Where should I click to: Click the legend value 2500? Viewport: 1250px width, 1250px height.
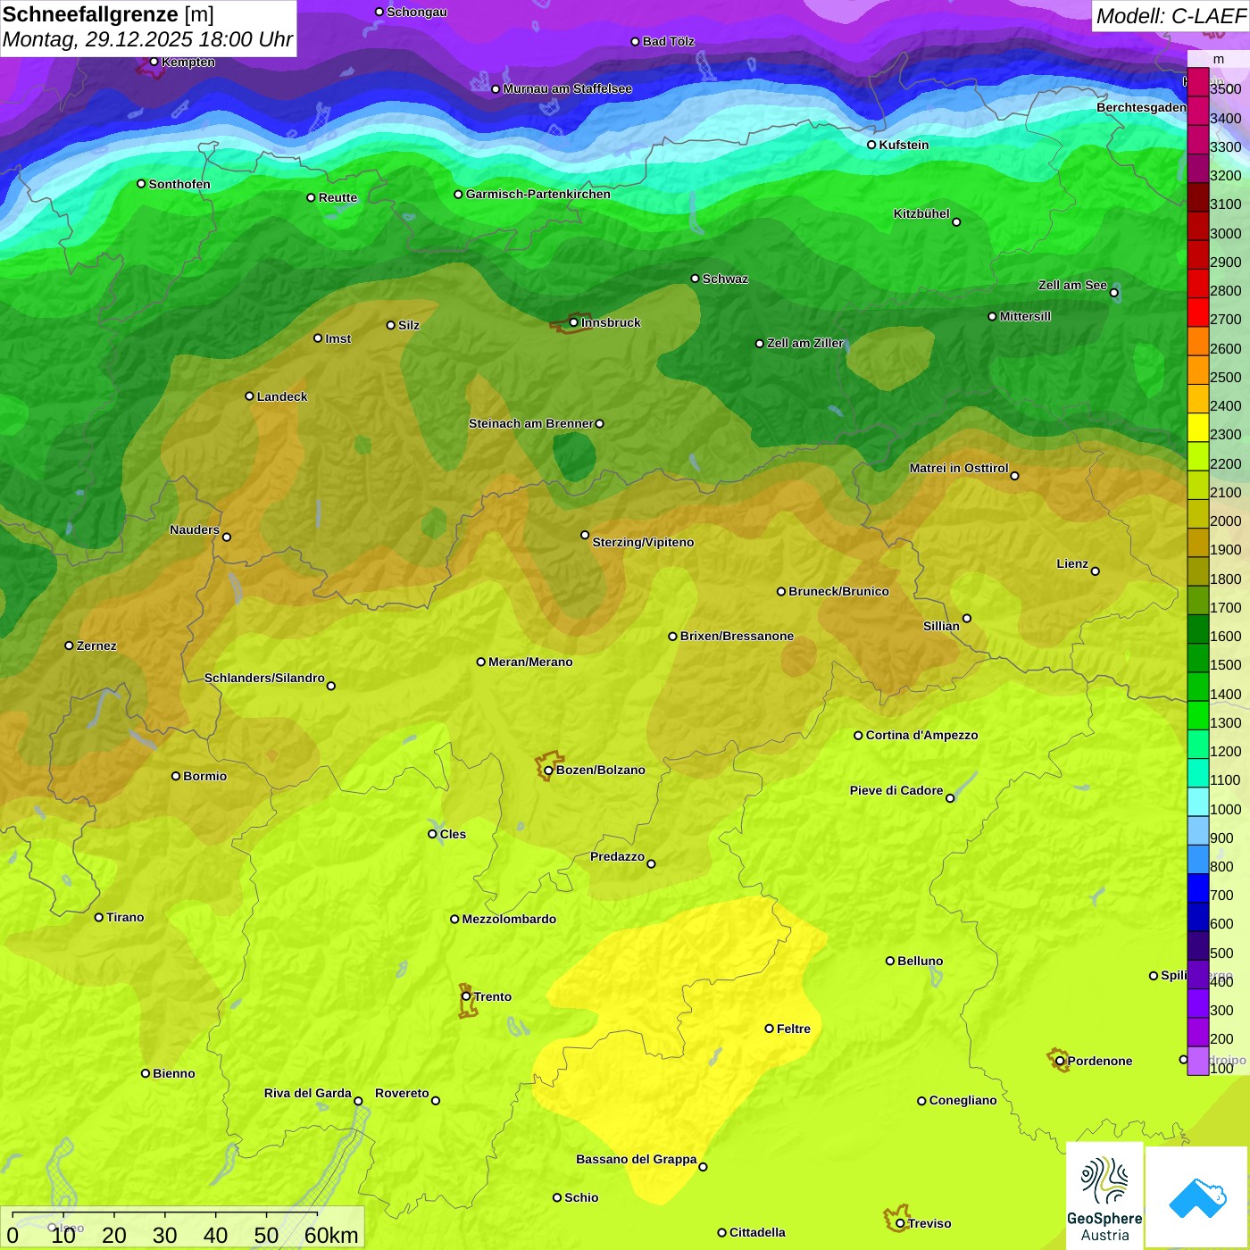1225,377
